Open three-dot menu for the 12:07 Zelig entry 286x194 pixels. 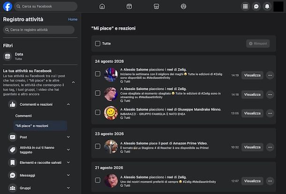point(270,181)
